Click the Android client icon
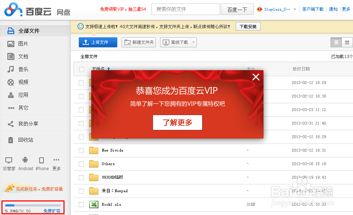Screen dimensions: 353x215 click(25, 160)
